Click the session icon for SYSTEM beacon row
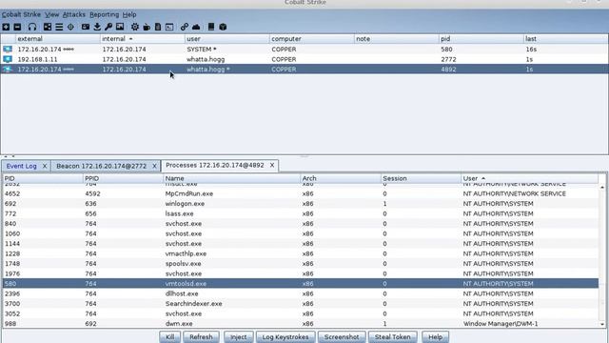609x343 pixels. pos(8,50)
